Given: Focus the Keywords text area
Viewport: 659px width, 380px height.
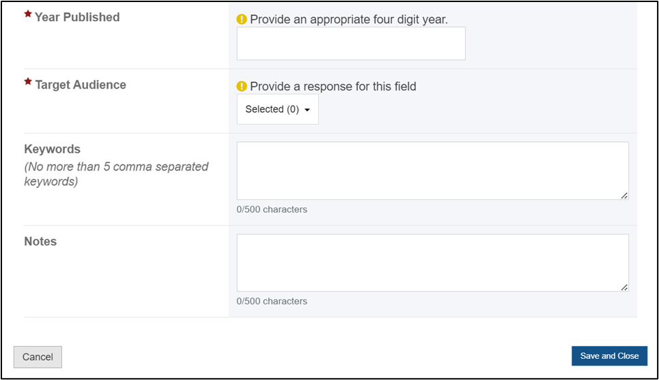Looking at the screenshot, I should click(x=432, y=171).
